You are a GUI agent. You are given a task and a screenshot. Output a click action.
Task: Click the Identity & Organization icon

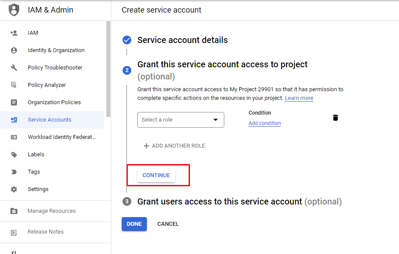[x=14, y=50]
